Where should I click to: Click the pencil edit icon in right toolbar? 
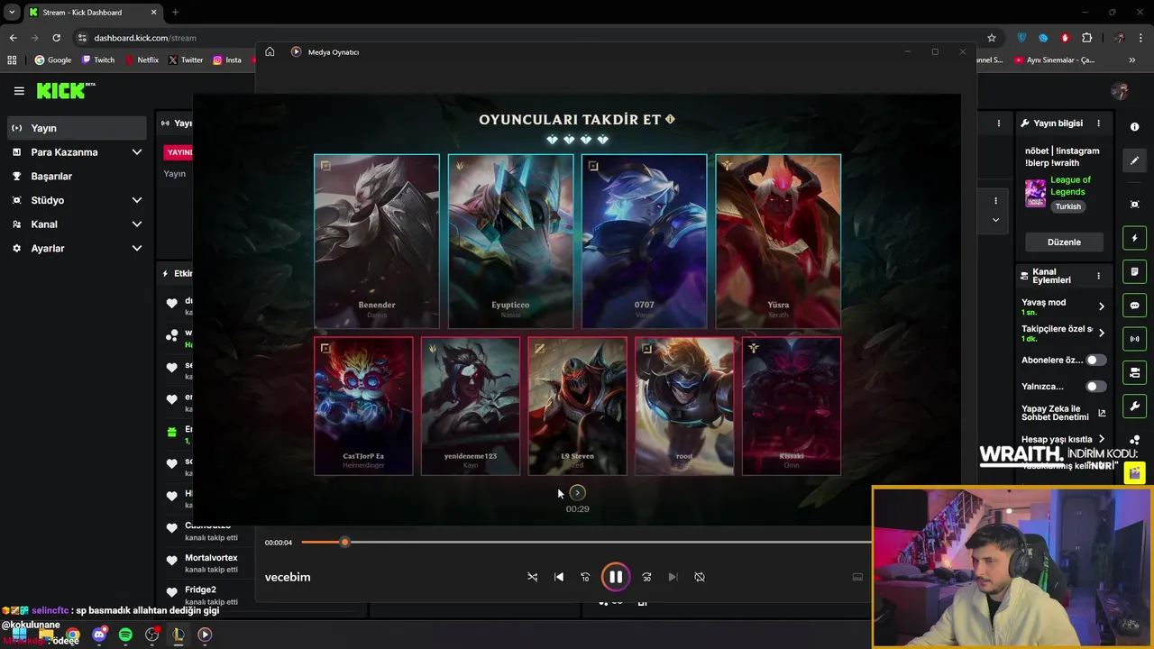click(1135, 160)
